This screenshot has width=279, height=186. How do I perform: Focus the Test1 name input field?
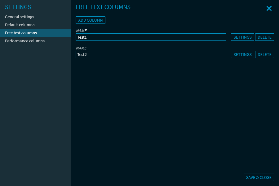point(151,37)
